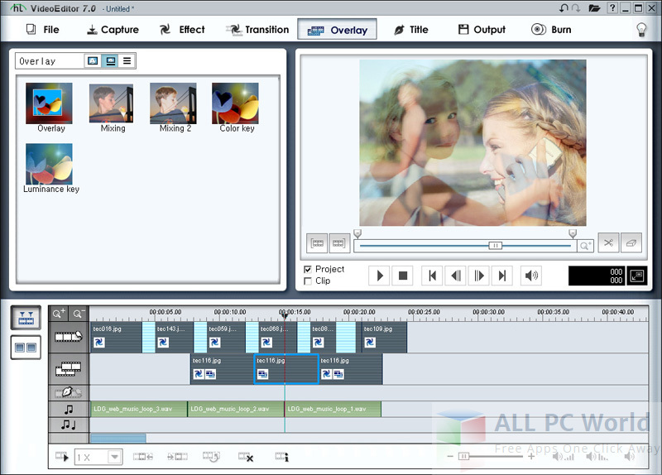The image size is (662, 475).
Task: Click the undo arrow in title bar
Action: pyautogui.click(x=564, y=8)
